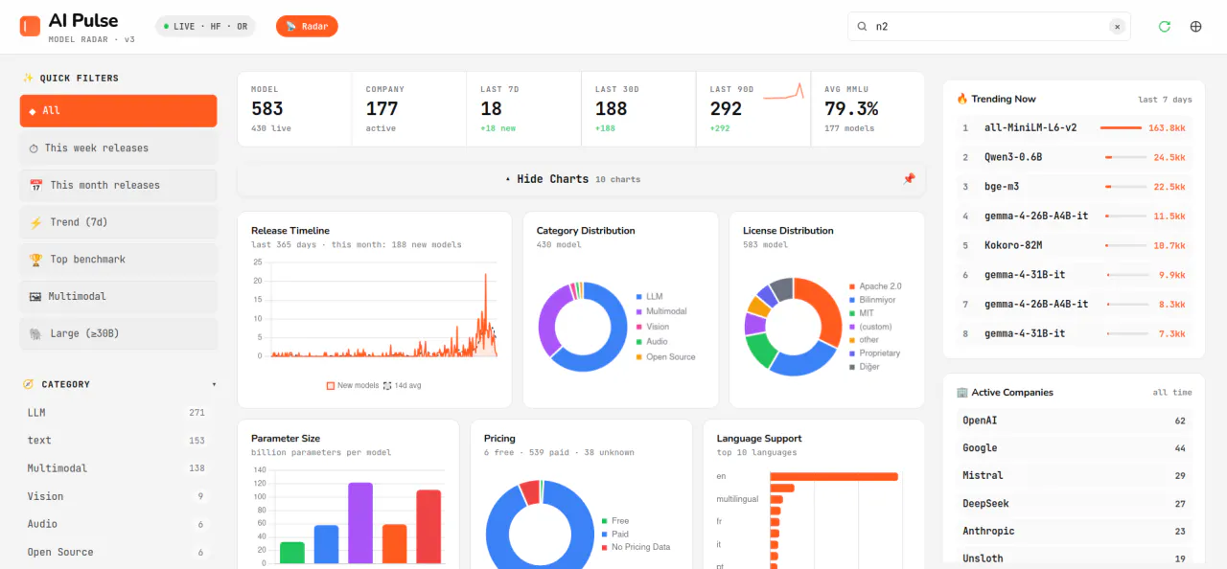Click the pin icon on charts bar

[x=909, y=178]
